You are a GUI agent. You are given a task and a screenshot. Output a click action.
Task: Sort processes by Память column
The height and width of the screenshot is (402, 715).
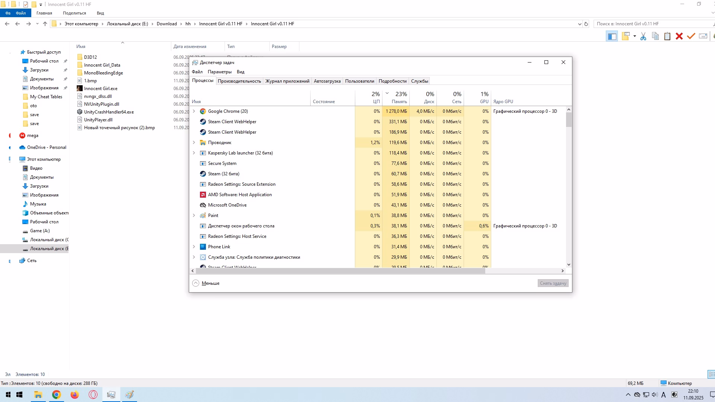point(396,98)
